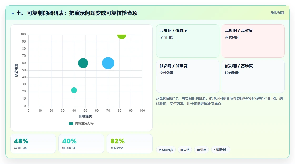Click the 影响强度 x-axis label
The width and height of the screenshot is (295, 164).
coord(85,116)
